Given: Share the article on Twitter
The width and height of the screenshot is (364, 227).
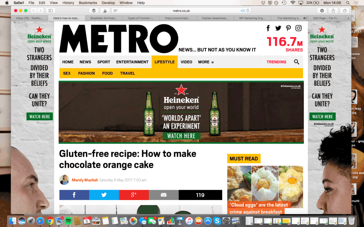Looking at the screenshot, I should coord(104,195).
